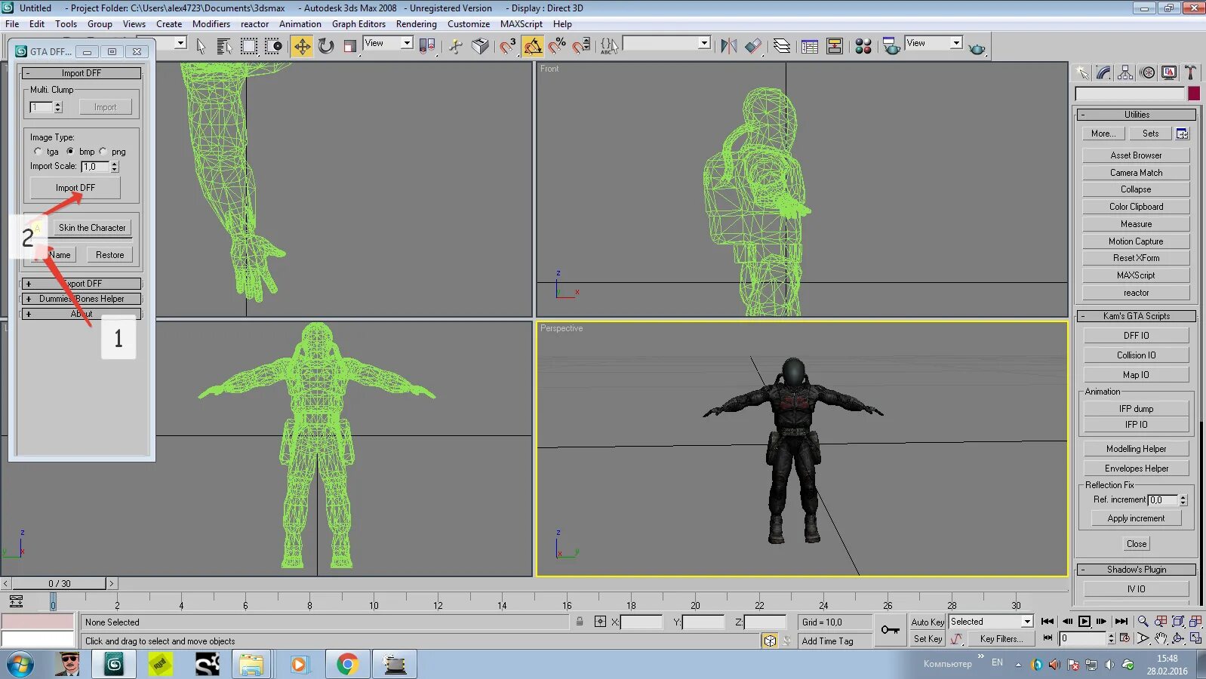The height and width of the screenshot is (679, 1206).
Task: Open the Layer Manager icon
Action: [782, 47]
